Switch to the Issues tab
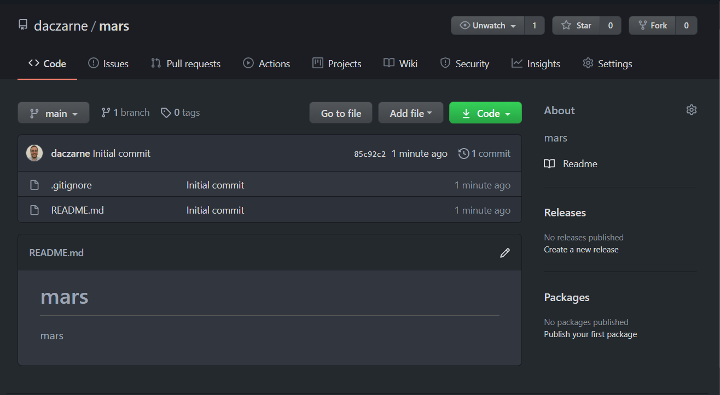 [x=108, y=64]
